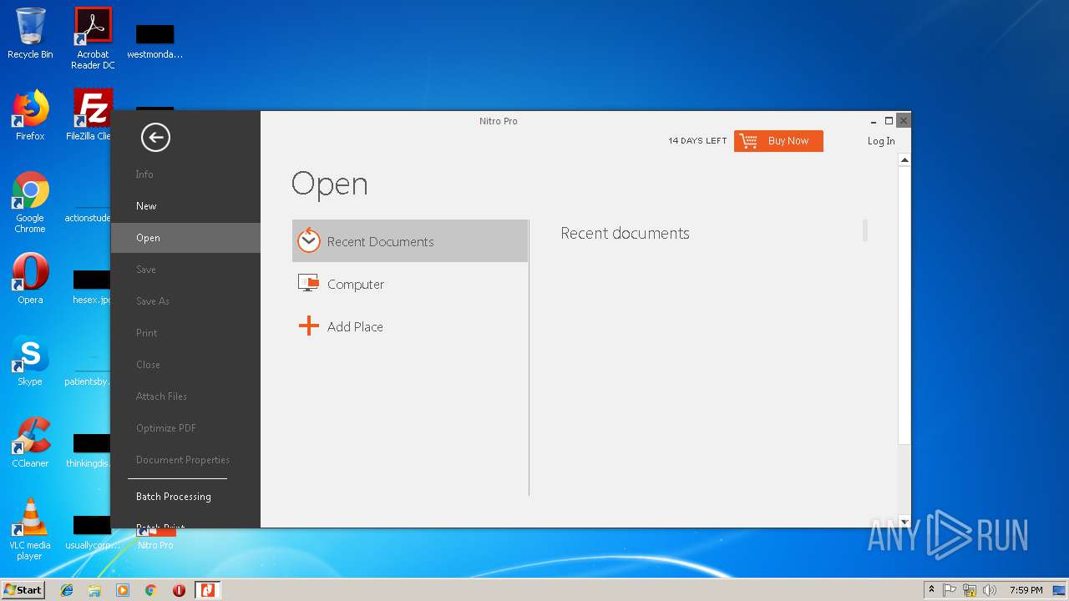Choose Save in the sidebar

[x=146, y=270]
